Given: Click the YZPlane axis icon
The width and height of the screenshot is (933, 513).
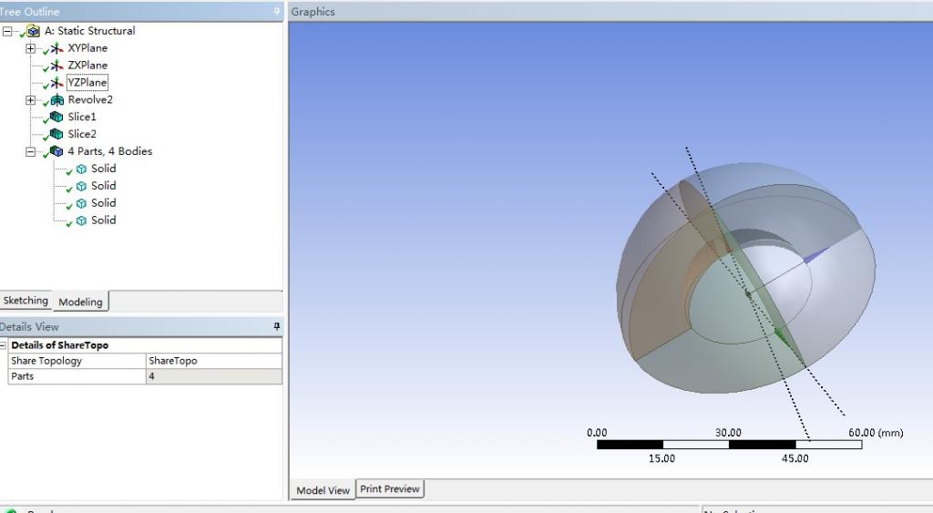Looking at the screenshot, I should 56,83.
